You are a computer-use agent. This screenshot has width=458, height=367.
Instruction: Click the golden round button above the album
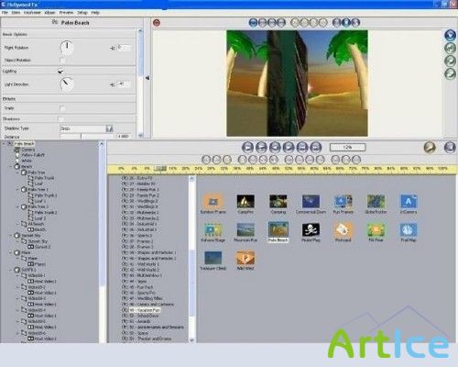(430, 148)
